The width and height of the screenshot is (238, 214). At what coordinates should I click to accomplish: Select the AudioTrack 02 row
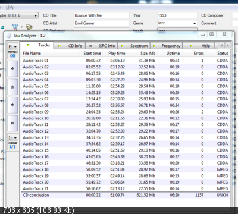pos(126,67)
